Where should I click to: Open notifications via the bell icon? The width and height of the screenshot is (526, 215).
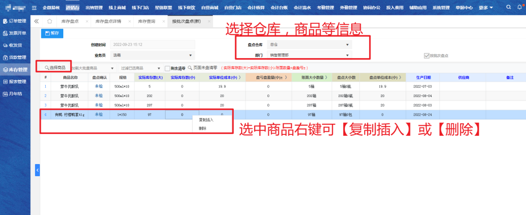(x=519, y=8)
